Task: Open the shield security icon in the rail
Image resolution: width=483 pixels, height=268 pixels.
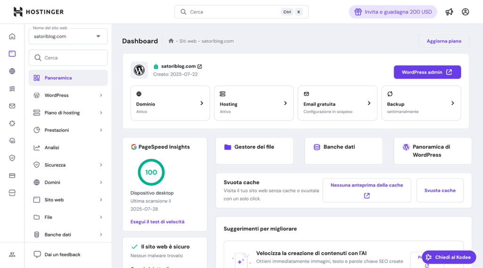Action: (12, 158)
